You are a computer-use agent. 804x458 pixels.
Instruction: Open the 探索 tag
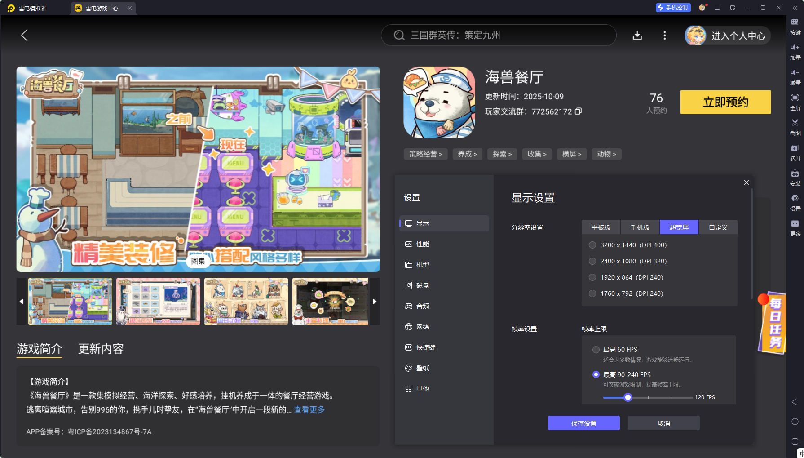point(502,154)
